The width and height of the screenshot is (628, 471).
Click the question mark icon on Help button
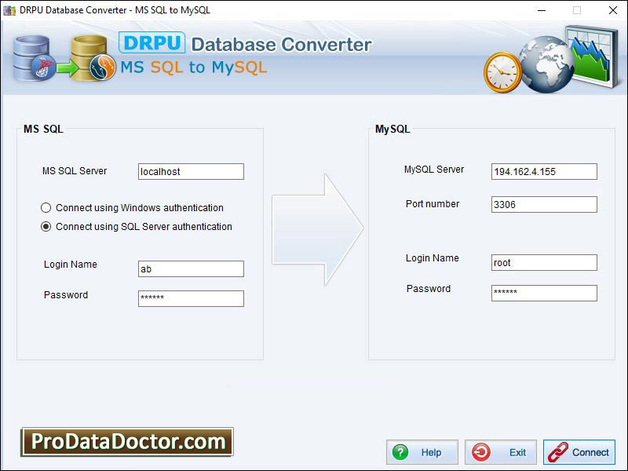click(x=400, y=452)
